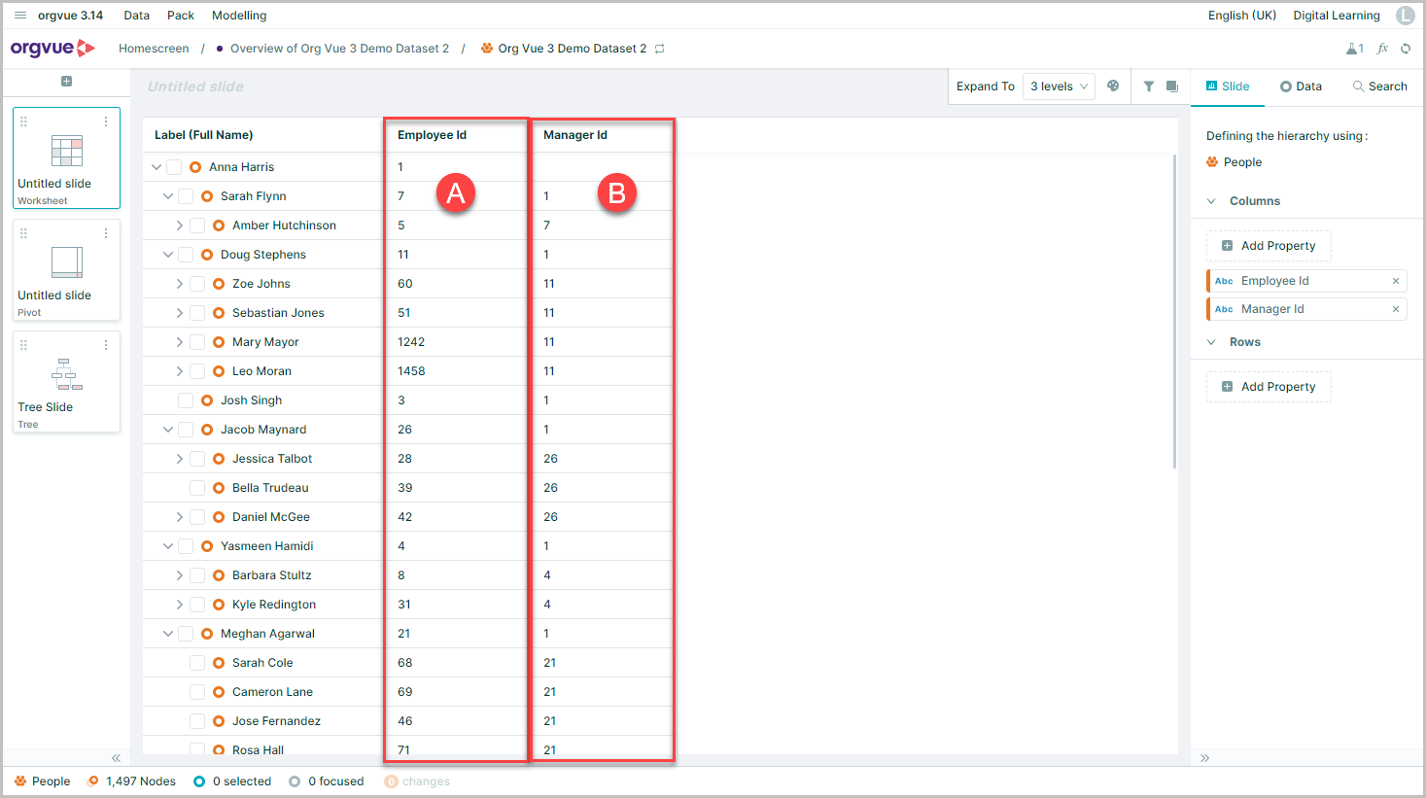Tick the Cameron Lane checkbox
The height and width of the screenshot is (798, 1426).
click(x=197, y=692)
